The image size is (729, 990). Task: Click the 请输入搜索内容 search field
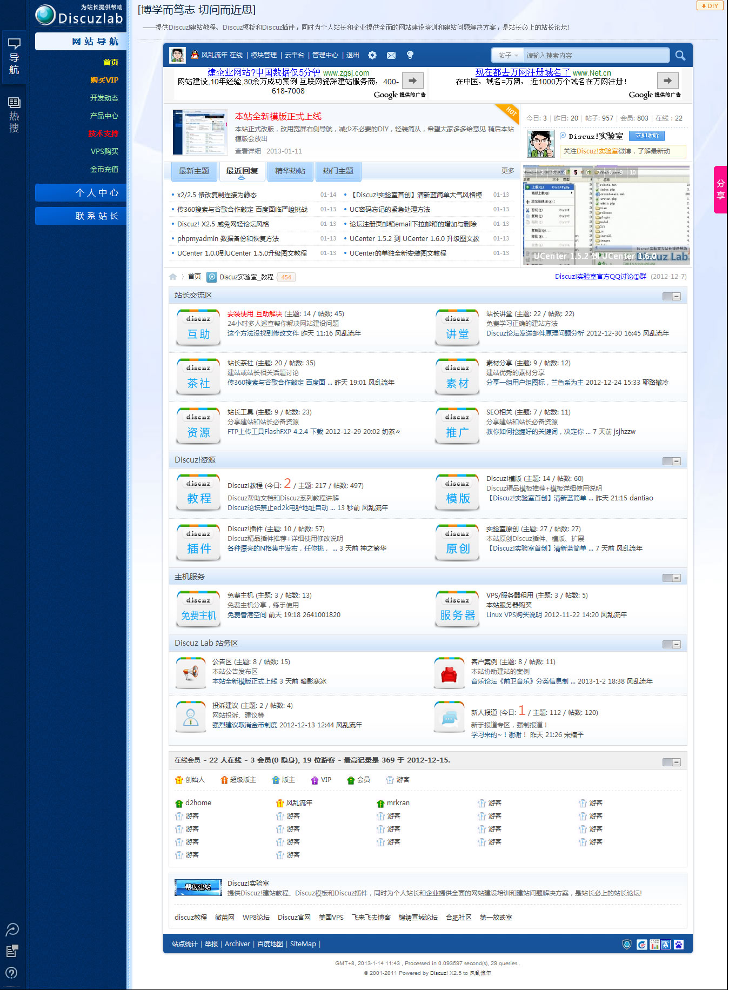click(596, 55)
